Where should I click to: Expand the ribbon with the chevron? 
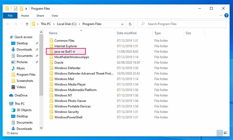221,15
